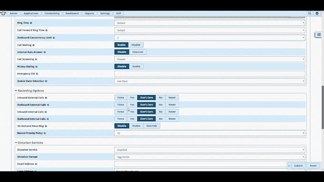This screenshot has width=324, height=182.
Task: Set On Demand Recording to Override
Action: (x=152, y=126)
